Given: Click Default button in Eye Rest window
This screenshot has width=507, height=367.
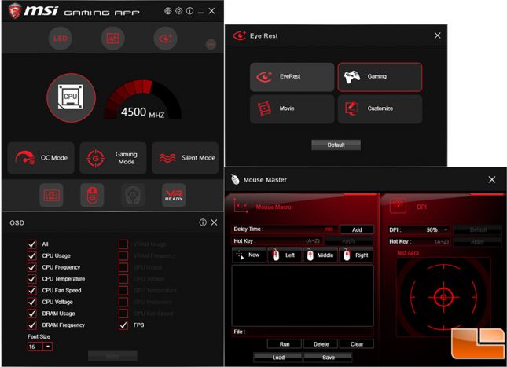Looking at the screenshot, I should coord(336,145).
